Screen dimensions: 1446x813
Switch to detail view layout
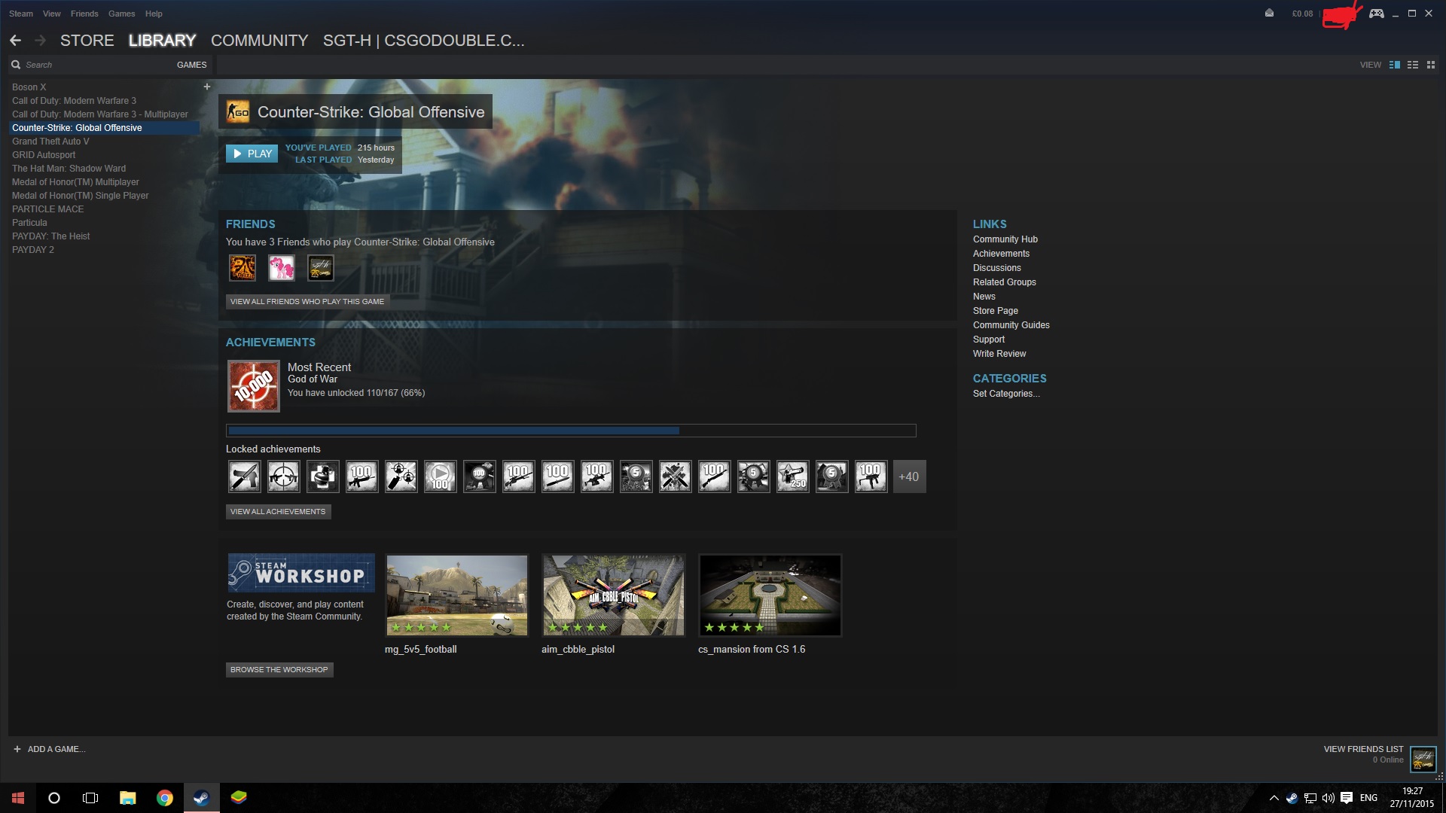click(1395, 65)
